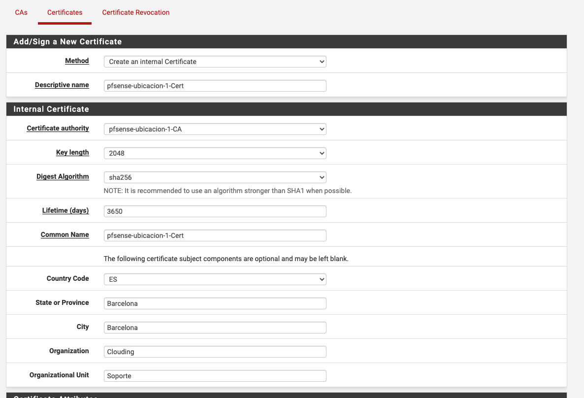This screenshot has width=584, height=398.
Task: Open the Digest Algorithm dropdown
Action: [215, 177]
